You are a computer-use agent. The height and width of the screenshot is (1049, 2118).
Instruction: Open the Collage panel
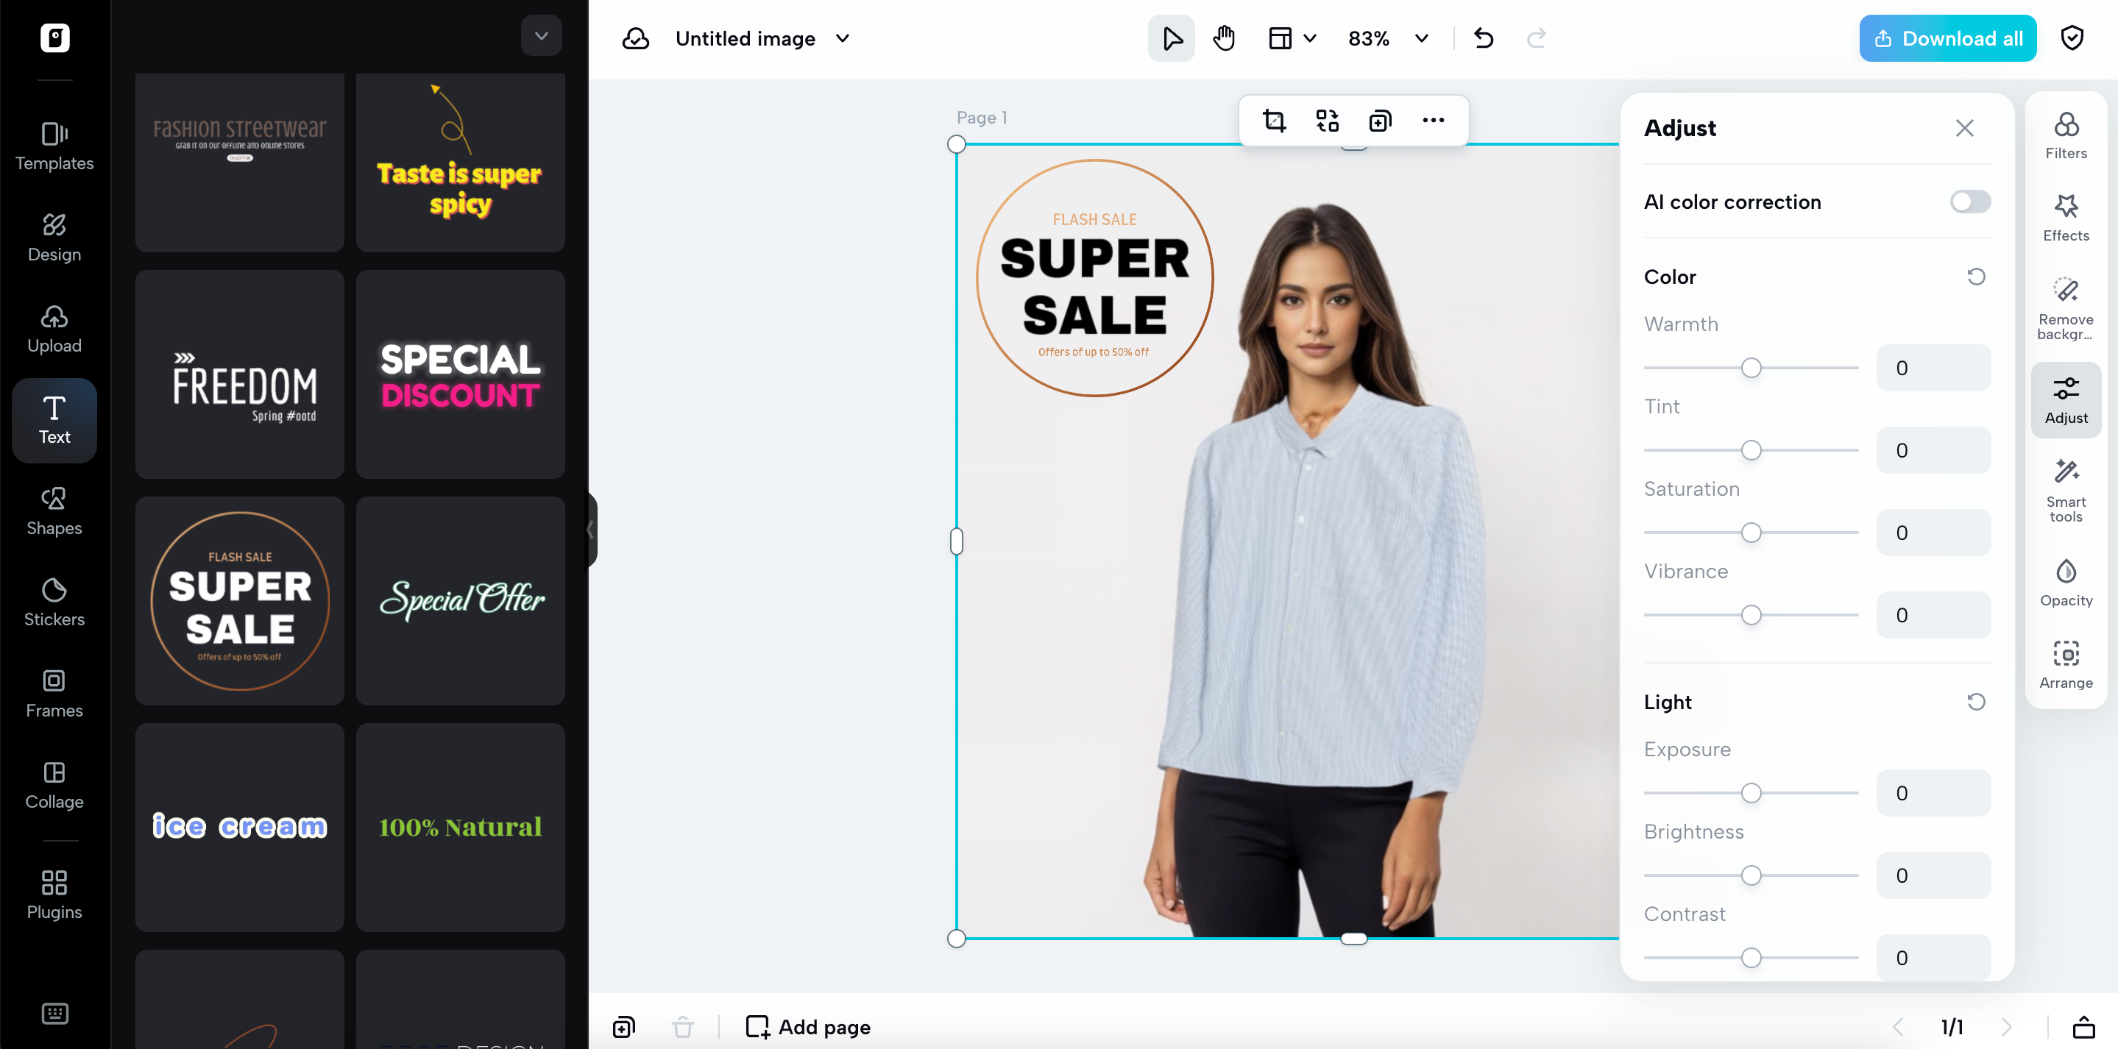pyautogui.click(x=54, y=785)
